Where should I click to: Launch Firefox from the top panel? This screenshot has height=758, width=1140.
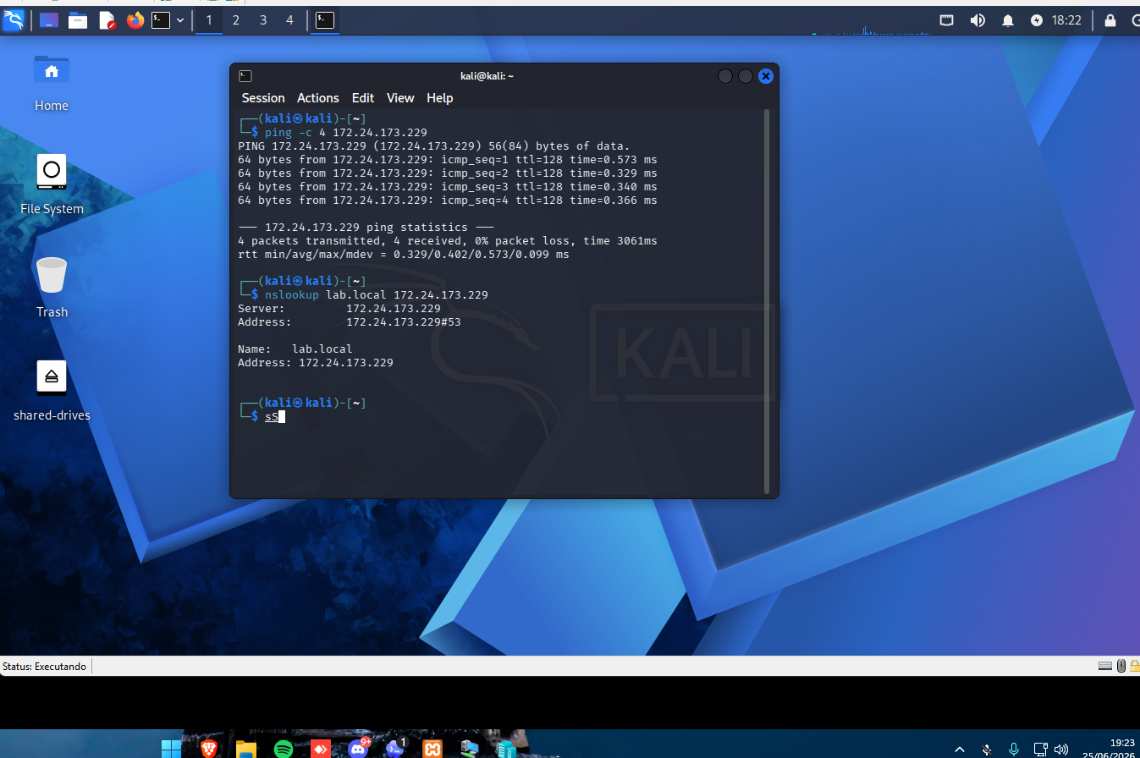(135, 20)
